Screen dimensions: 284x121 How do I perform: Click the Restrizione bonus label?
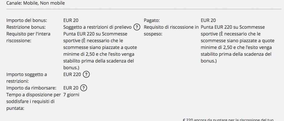coord(26,27)
